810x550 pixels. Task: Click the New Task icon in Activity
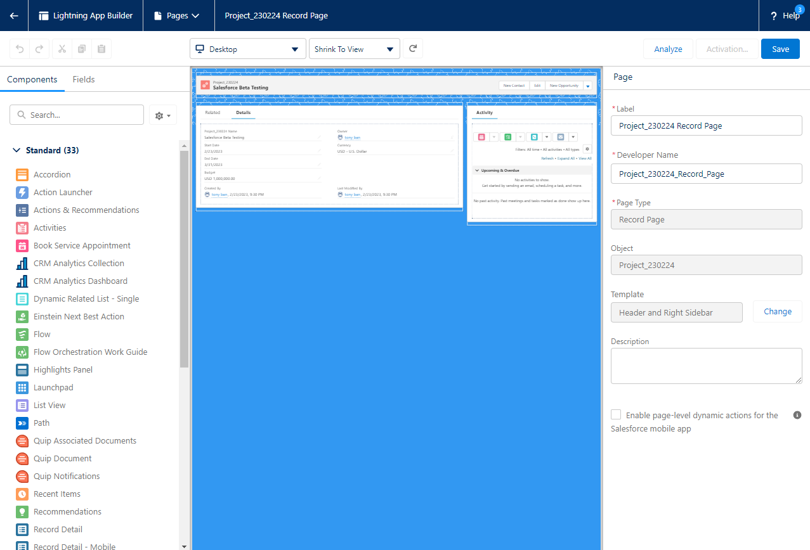pyautogui.click(x=508, y=137)
